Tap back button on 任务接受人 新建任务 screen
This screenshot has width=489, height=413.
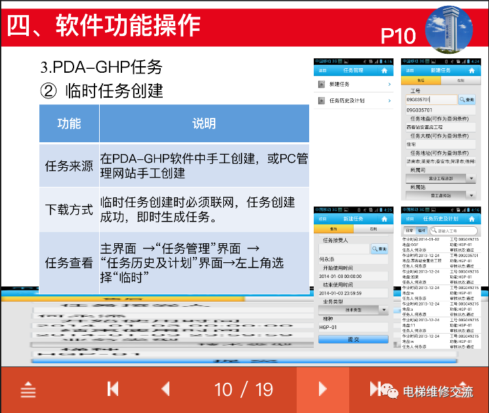[322, 219]
